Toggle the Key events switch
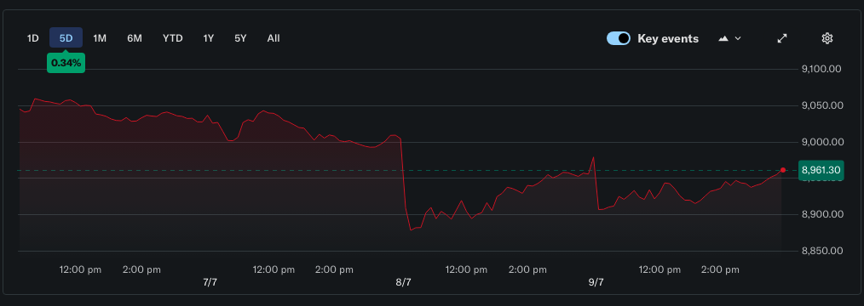 pyautogui.click(x=619, y=38)
